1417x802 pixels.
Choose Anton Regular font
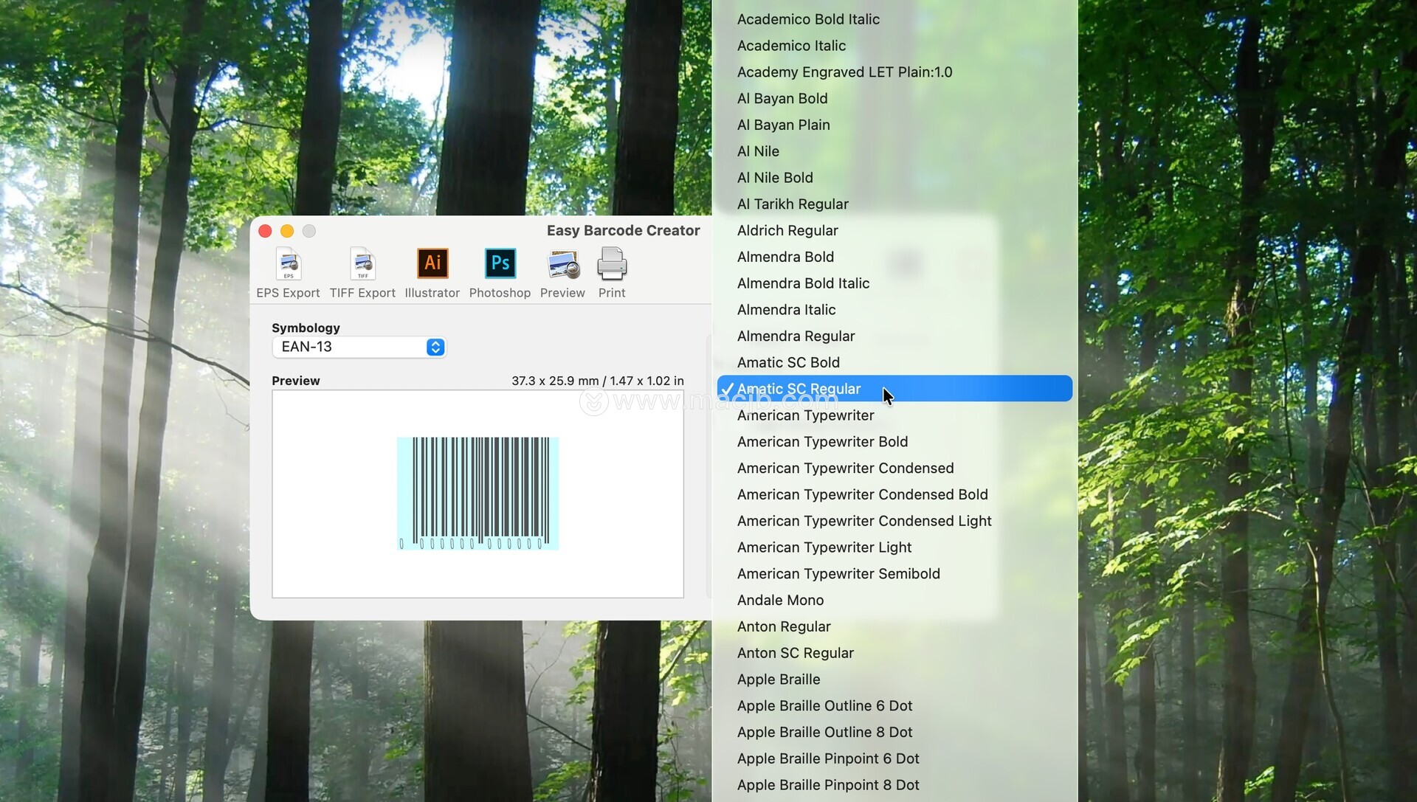784,626
